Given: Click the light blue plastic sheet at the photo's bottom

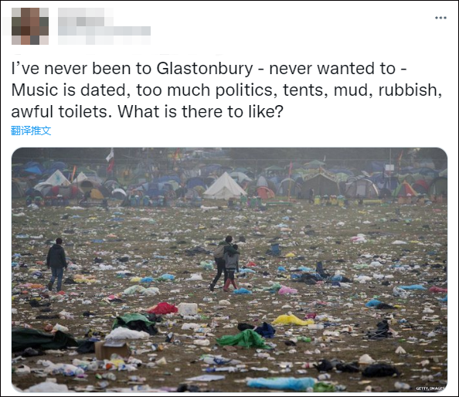Looking at the screenshot, I should coord(281,384).
